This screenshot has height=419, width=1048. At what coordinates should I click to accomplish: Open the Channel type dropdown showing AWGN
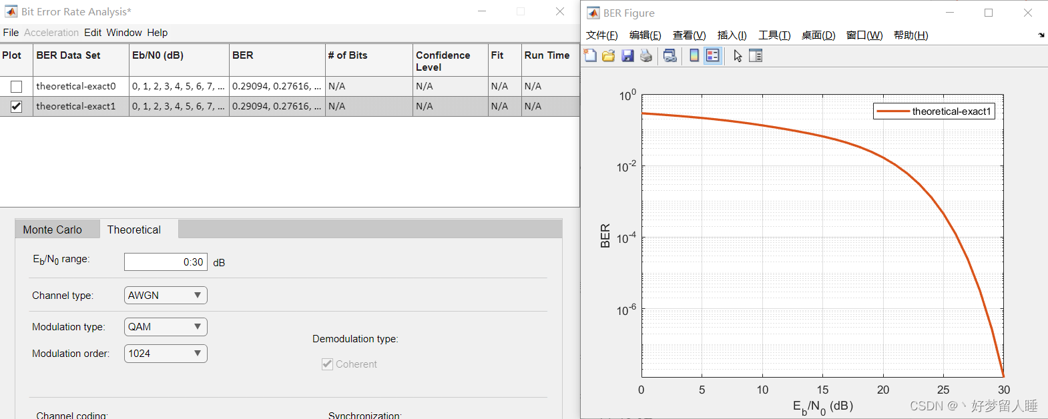[166, 295]
